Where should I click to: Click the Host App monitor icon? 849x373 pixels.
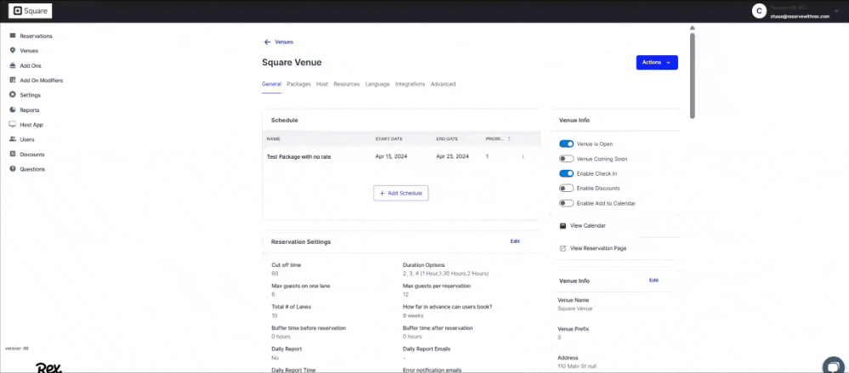13,125
